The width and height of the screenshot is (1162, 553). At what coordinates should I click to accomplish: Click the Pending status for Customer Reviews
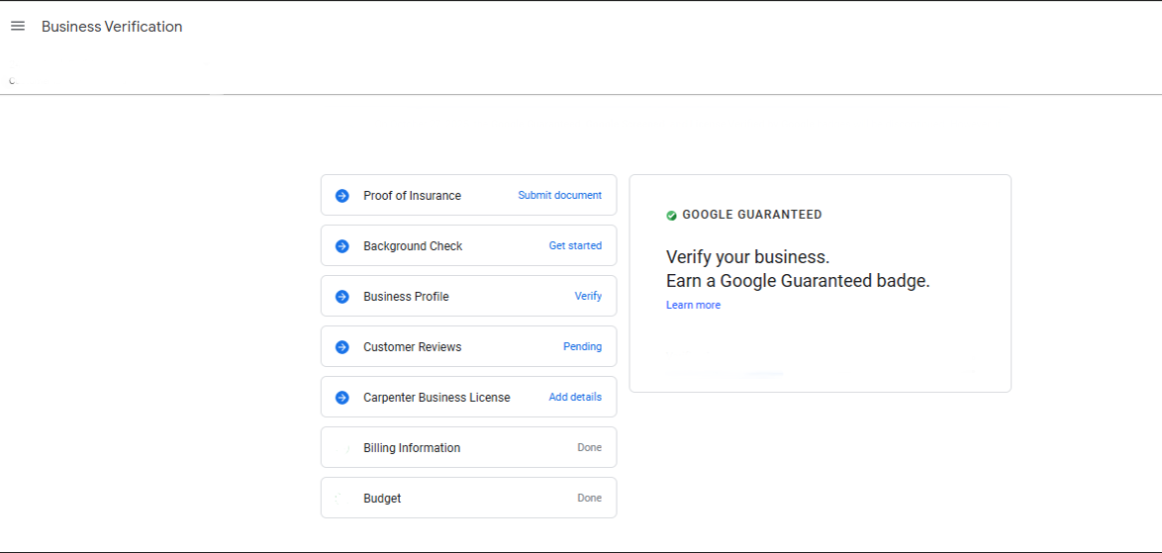[x=582, y=347]
